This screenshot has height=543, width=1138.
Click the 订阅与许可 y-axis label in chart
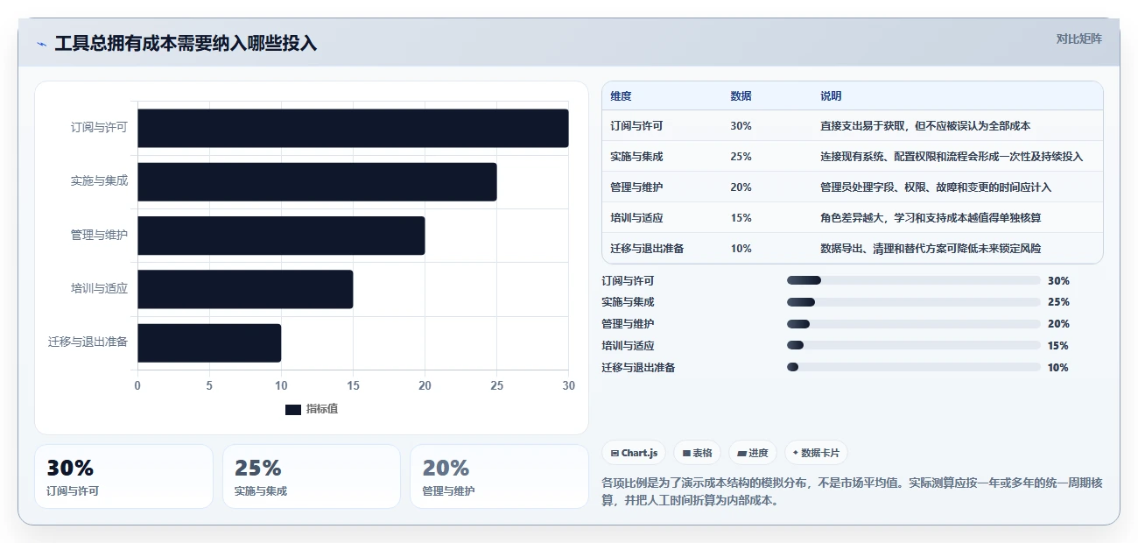point(99,128)
